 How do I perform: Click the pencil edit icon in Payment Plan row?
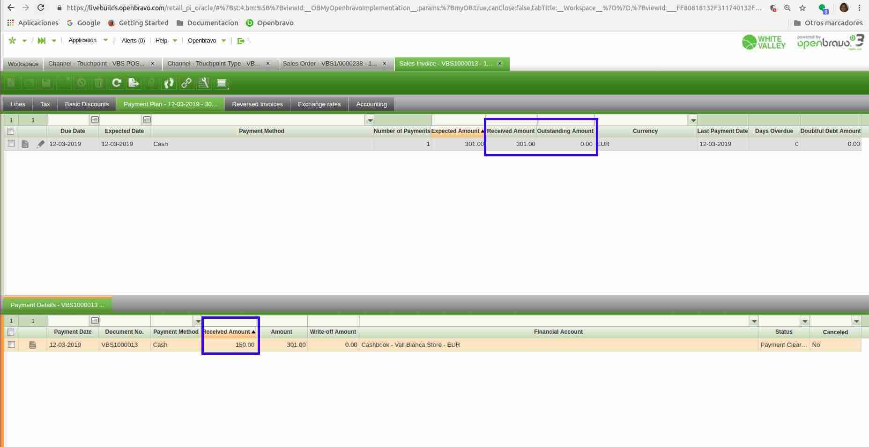tap(41, 144)
